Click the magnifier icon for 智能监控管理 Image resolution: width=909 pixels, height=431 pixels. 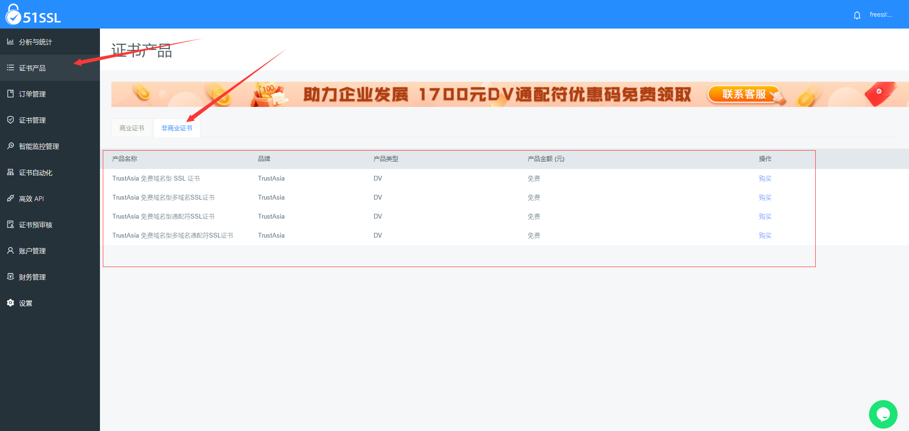(10, 146)
